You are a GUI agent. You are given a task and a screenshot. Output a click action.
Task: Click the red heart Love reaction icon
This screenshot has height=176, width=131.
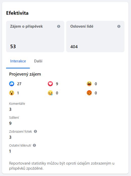(x=50, y=84)
